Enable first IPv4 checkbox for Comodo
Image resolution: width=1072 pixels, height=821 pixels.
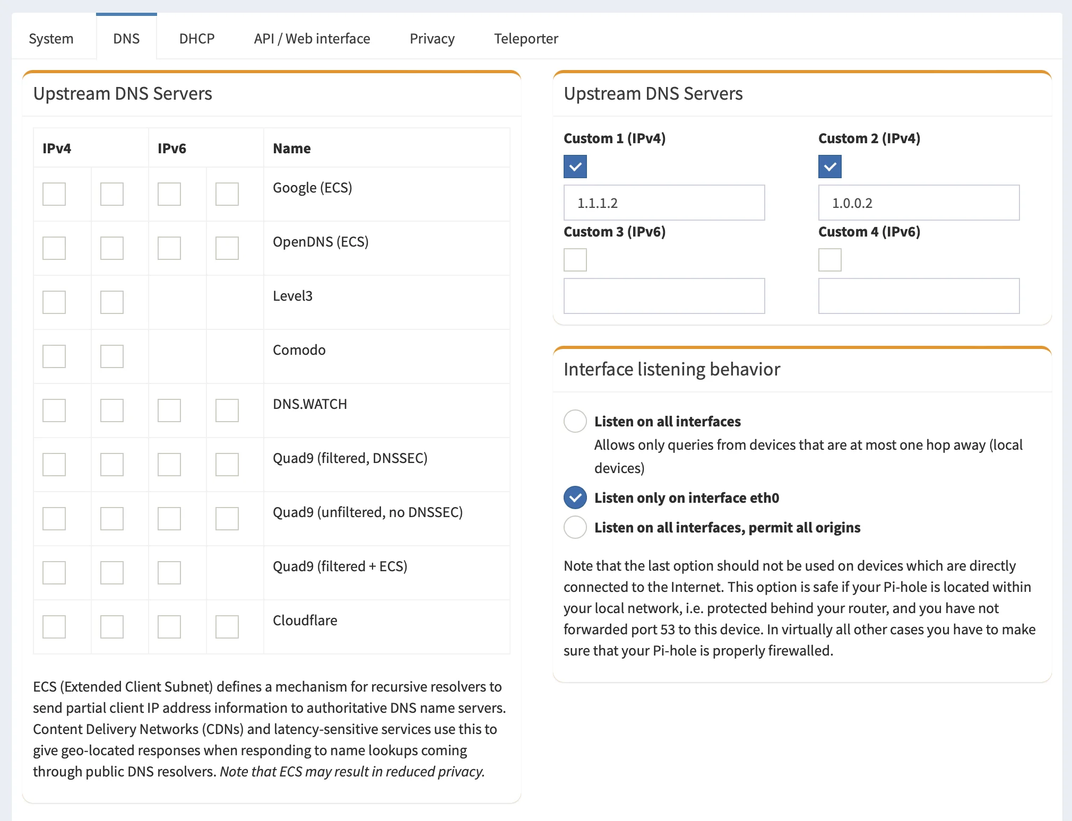coord(54,356)
